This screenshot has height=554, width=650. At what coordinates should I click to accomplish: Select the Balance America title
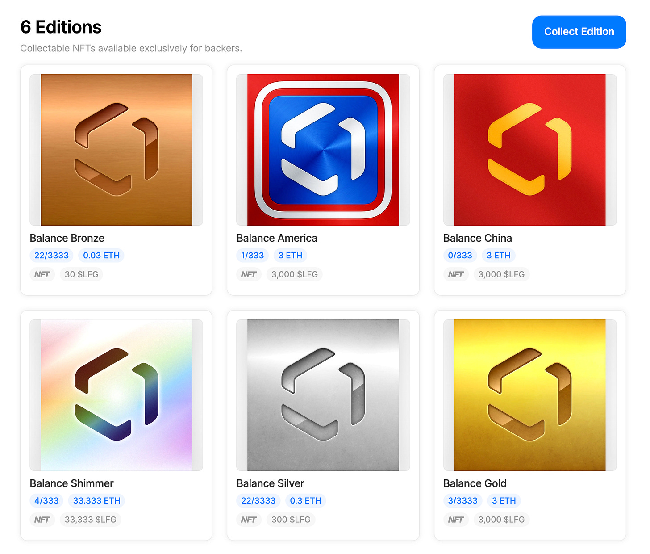click(277, 238)
